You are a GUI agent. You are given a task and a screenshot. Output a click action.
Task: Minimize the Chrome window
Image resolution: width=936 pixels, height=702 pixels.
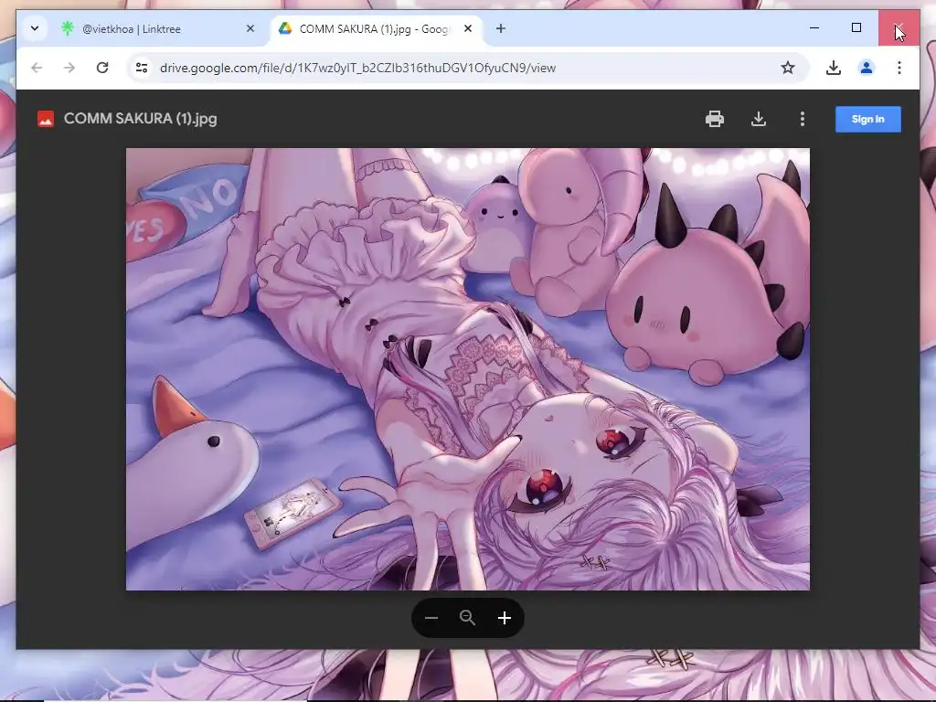tap(814, 27)
